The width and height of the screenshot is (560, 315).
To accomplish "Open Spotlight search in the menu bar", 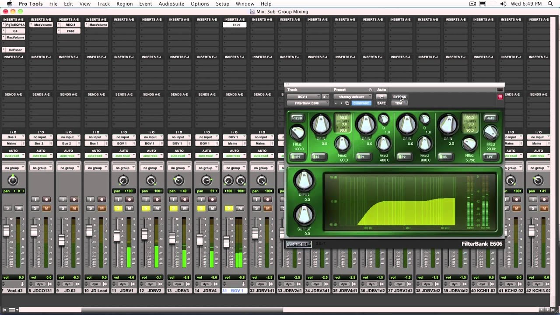I will tap(550, 4).
